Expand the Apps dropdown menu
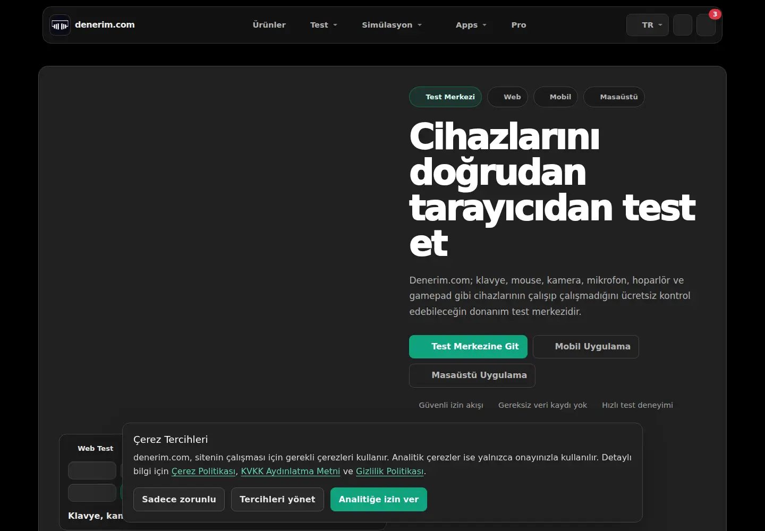 tap(471, 25)
